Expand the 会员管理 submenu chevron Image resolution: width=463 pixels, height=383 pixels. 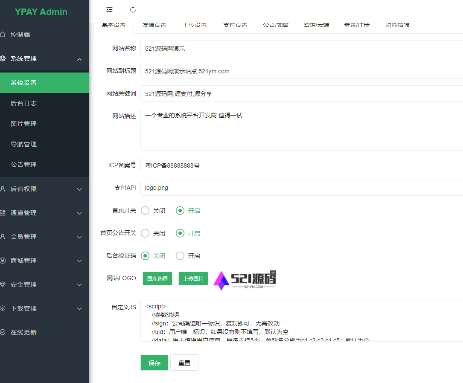tap(79, 237)
